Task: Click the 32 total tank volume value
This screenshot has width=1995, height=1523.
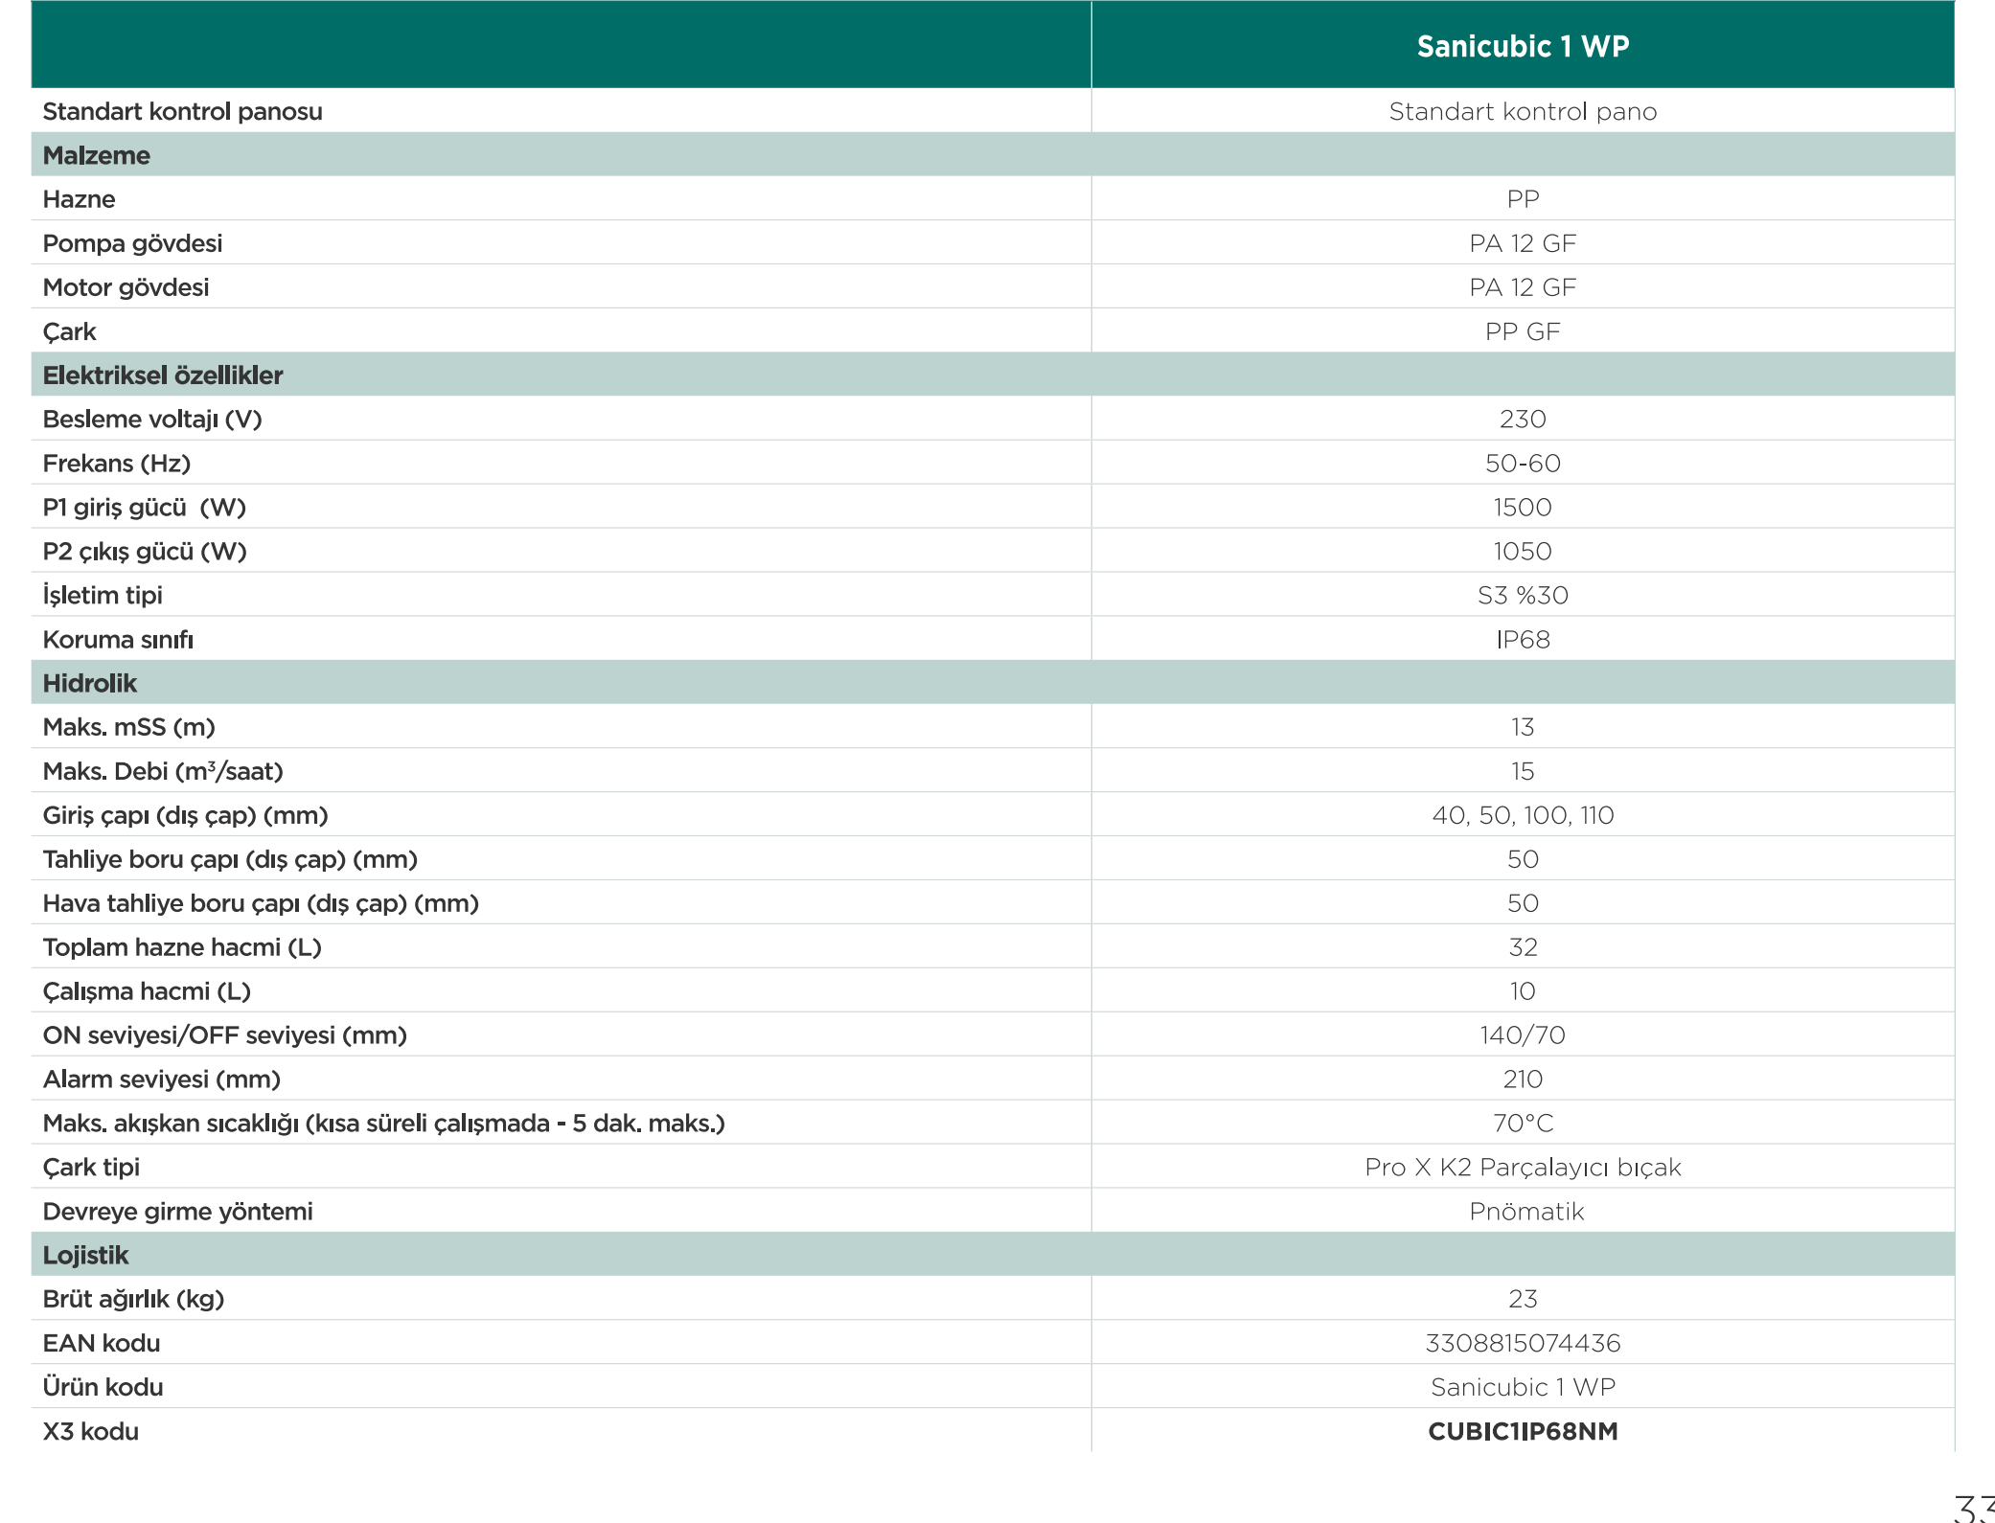Action: [x=1523, y=947]
